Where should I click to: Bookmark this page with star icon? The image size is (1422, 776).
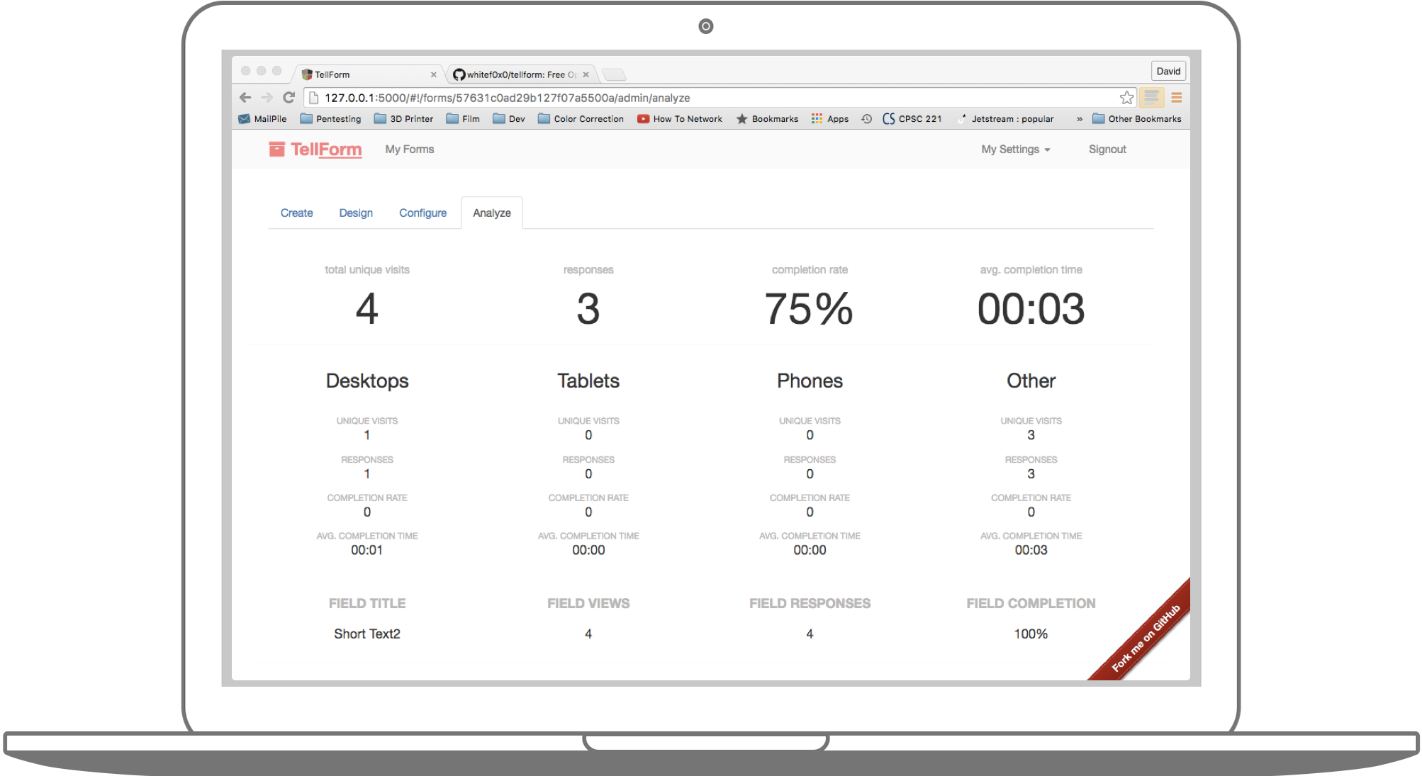[x=1126, y=98]
